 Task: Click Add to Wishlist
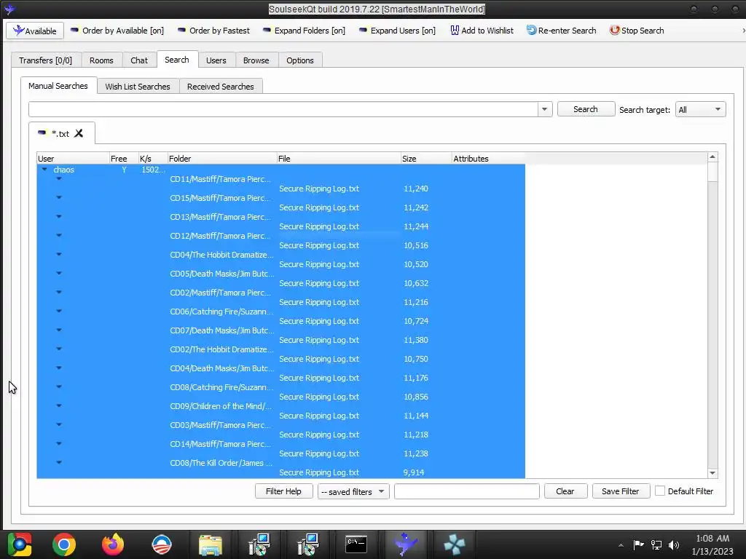coord(482,31)
